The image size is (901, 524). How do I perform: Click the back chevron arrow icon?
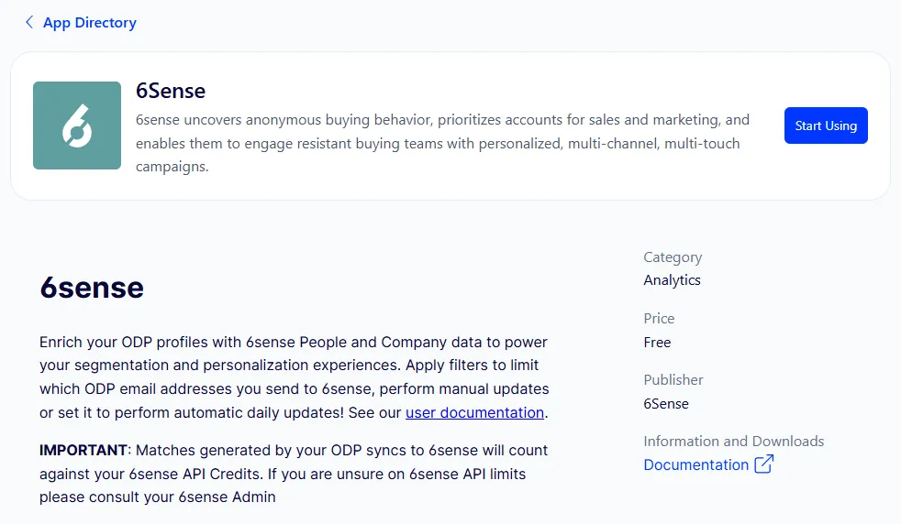pos(29,22)
